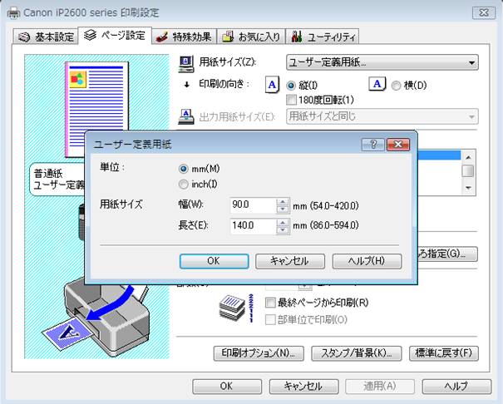The width and height of the screenshot is (503, 404).
Task: Confirm custom paper dialog with OK
Action: click(214, 261)
